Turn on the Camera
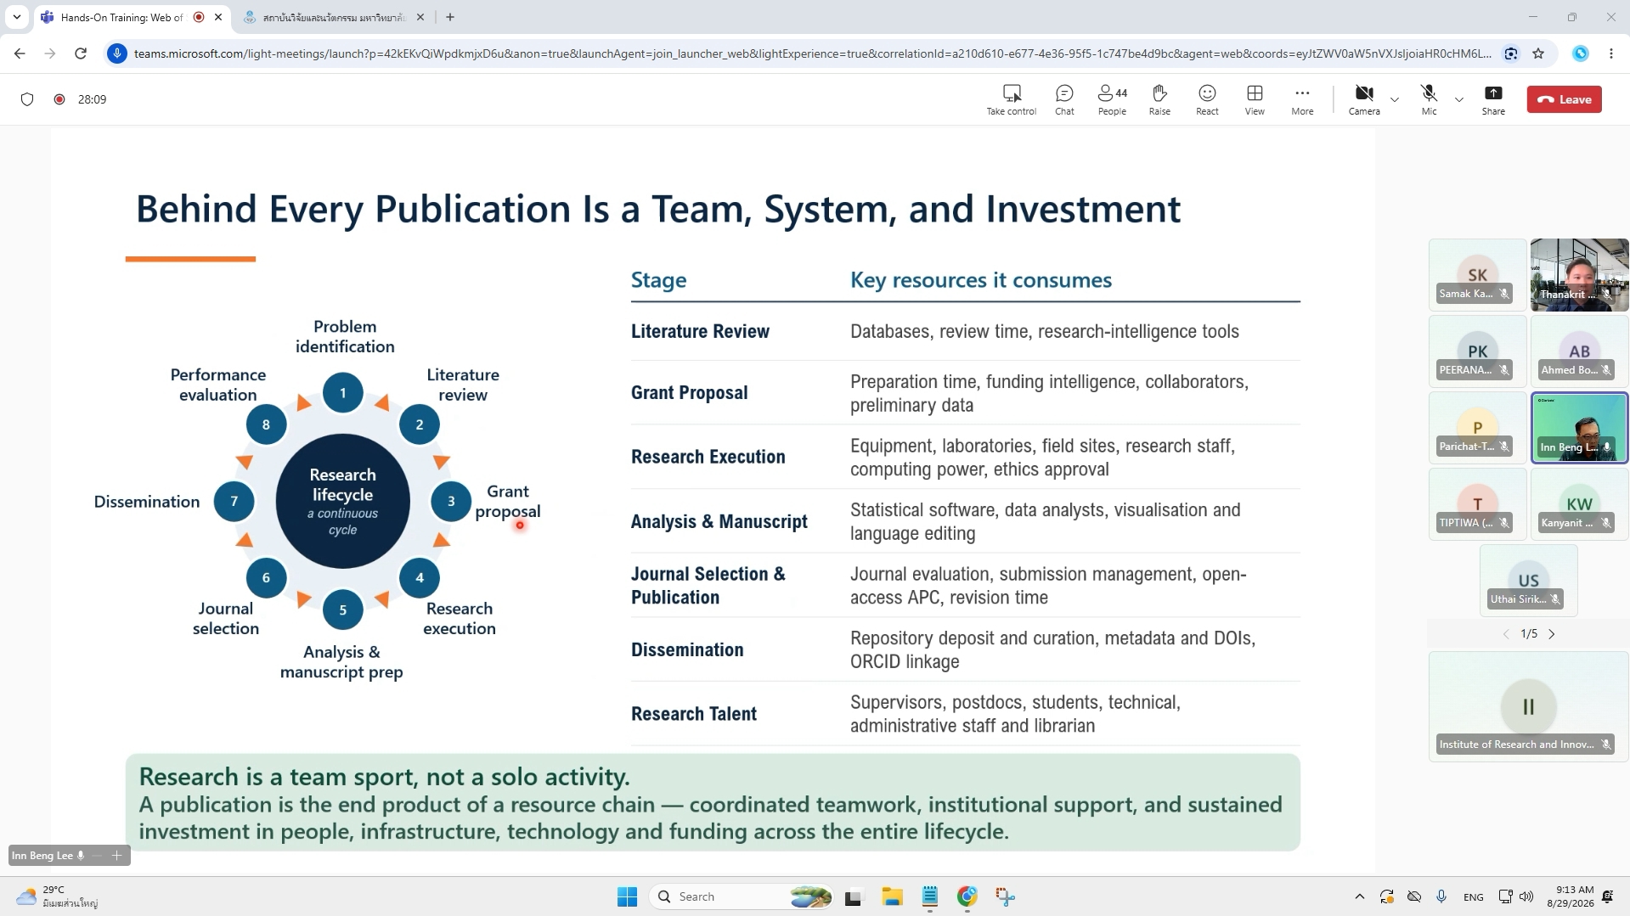 pos(1364,99)
